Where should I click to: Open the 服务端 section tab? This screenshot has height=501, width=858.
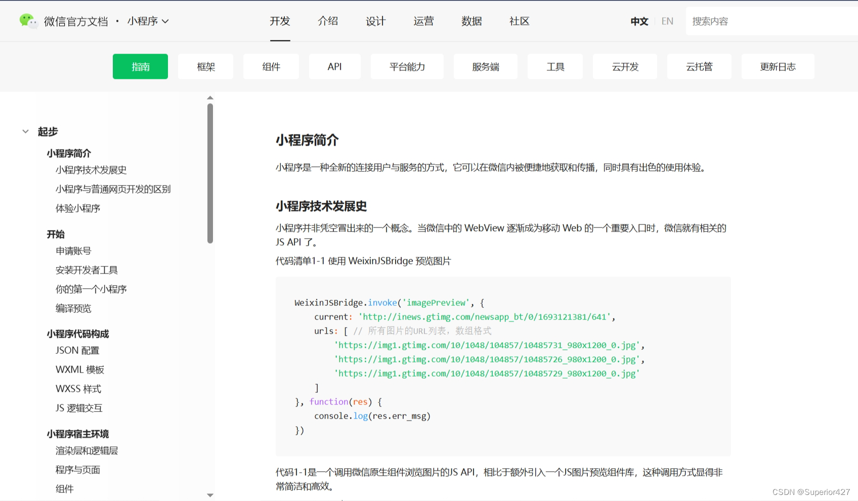click(x=486, y=66)
